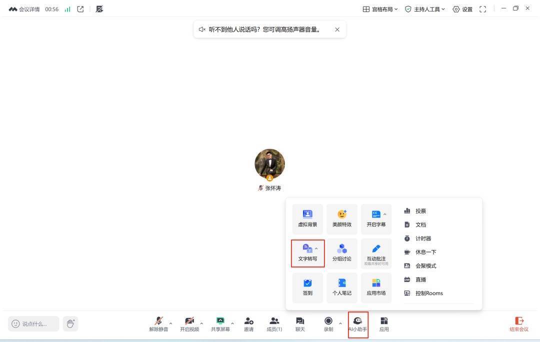Expand the arrow next to 文字转写
Image resolution: width=540 pixels, height=342 pixels.
pos(316,248)
